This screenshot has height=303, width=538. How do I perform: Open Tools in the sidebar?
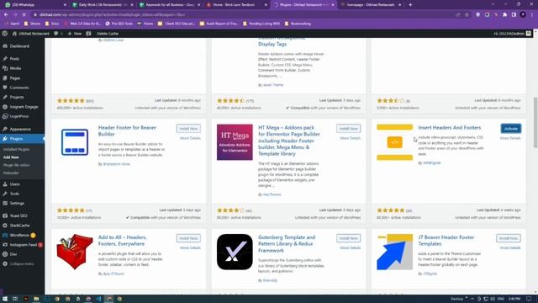14,194
